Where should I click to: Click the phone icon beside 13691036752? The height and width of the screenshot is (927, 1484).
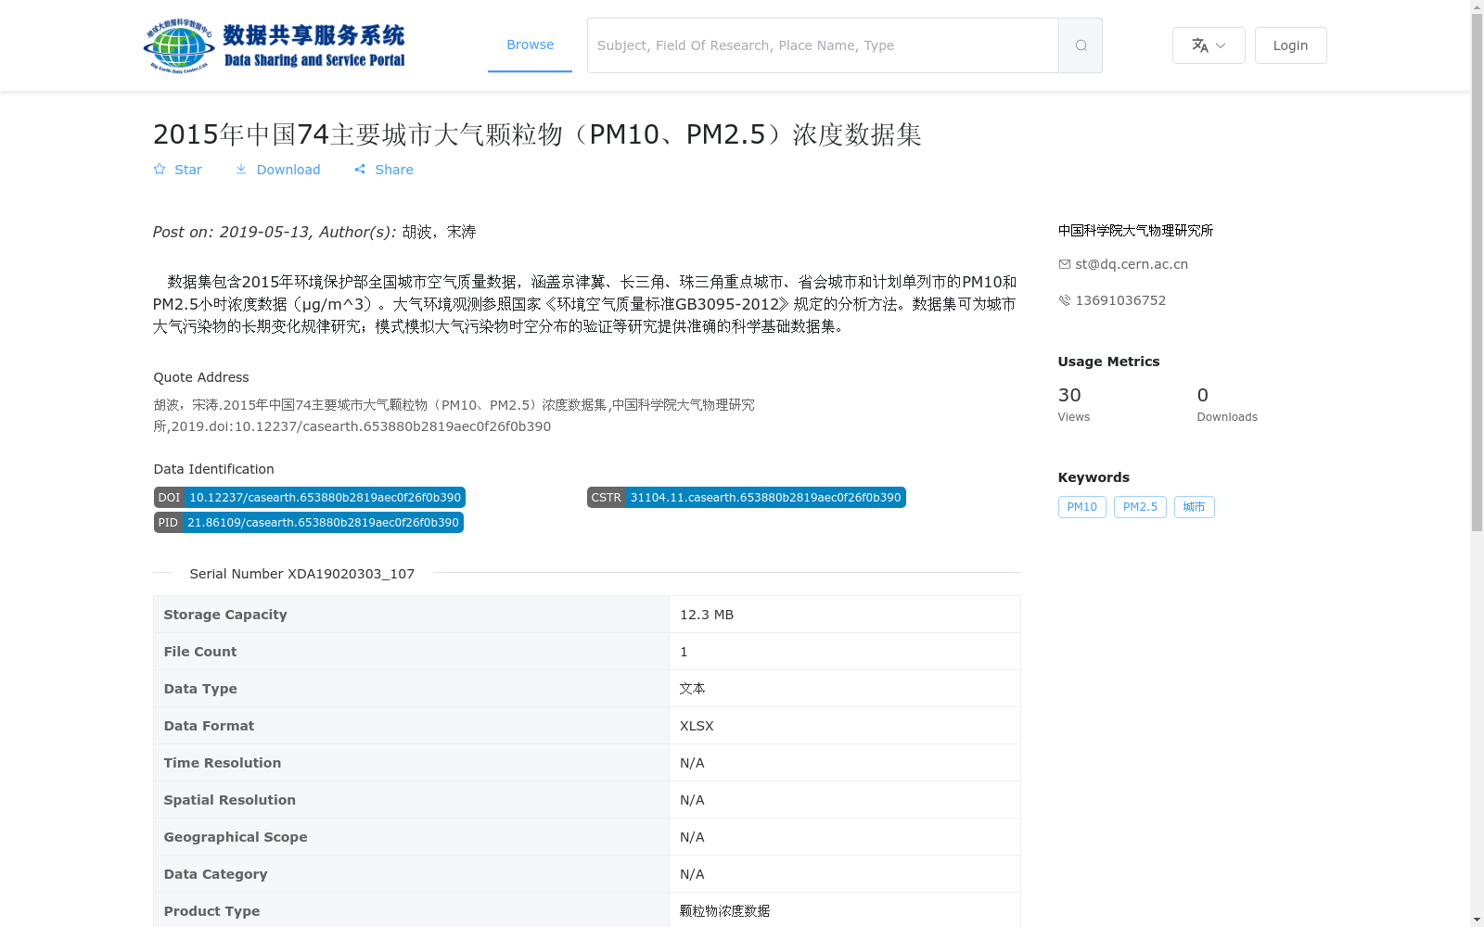click(x=1065, y=300)
